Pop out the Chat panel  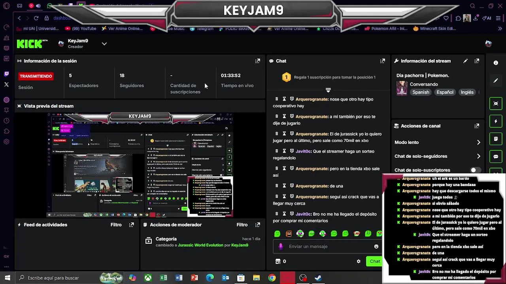[x=383, y=61]
